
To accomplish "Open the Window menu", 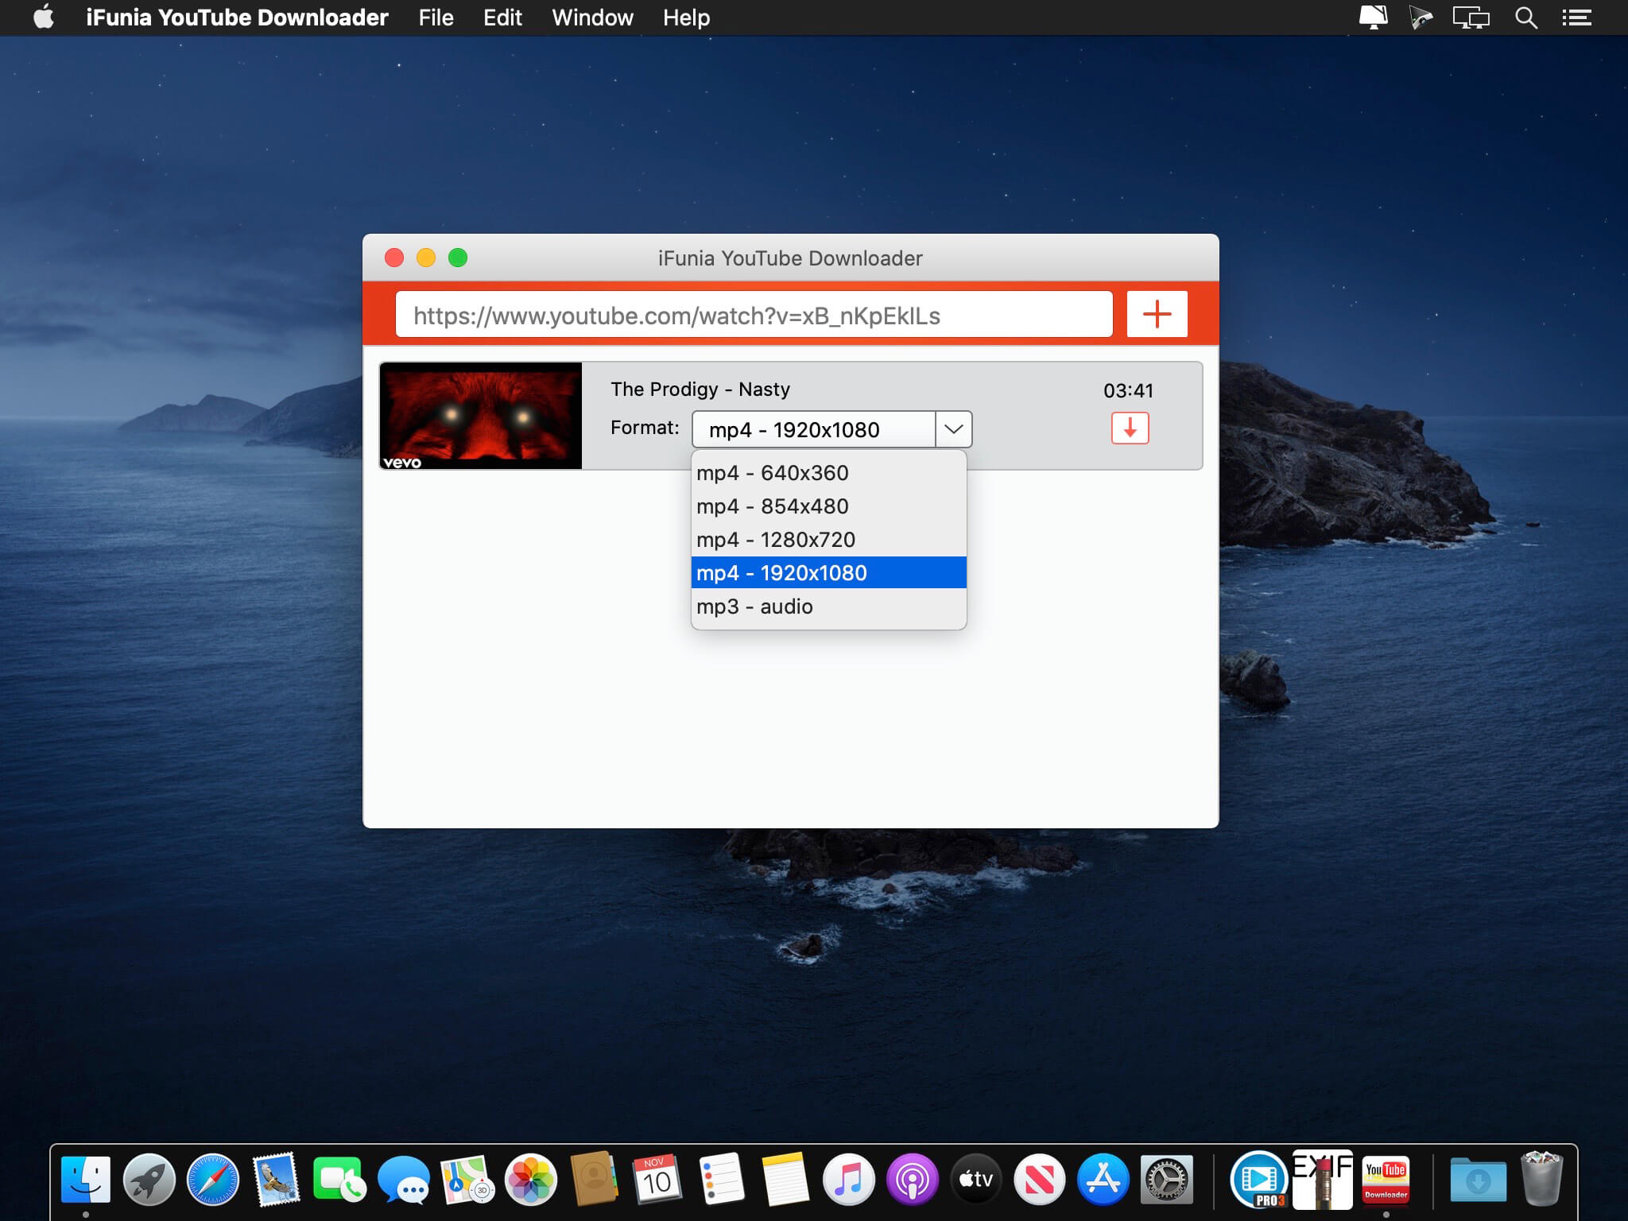I will [592, 17].
